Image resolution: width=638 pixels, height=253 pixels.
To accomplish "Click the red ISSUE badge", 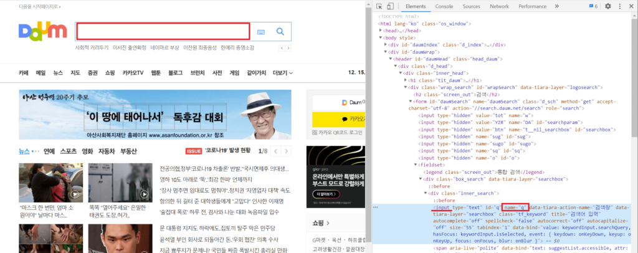I will pyautogui.click(x=194, y=151).
